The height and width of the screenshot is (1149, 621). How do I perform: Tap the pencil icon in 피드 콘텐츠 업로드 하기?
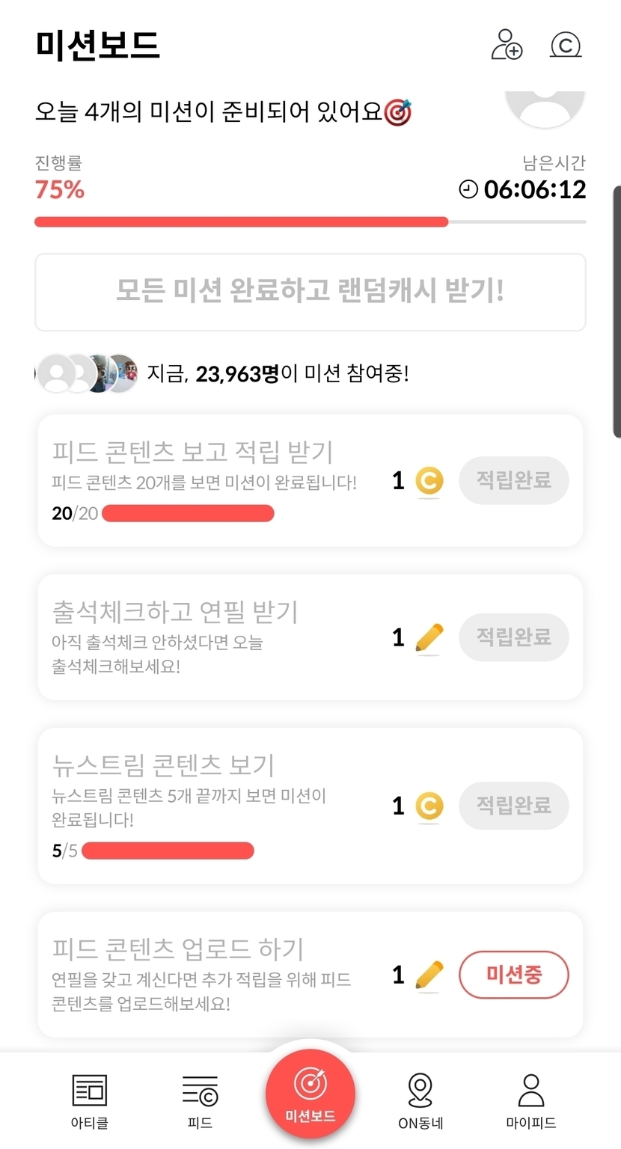point(429,975)
